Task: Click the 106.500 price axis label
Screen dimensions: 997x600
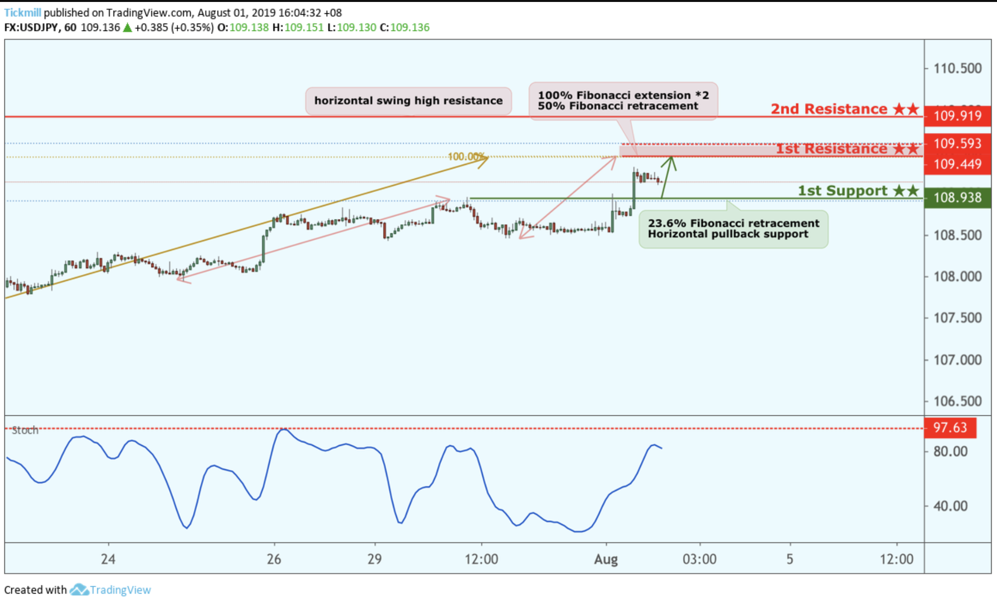Action: (x=957, y=401)
